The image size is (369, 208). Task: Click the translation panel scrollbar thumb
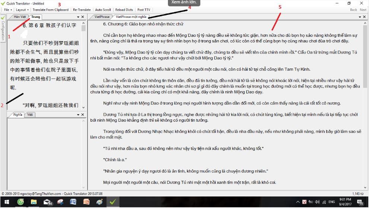pos(365,57)
